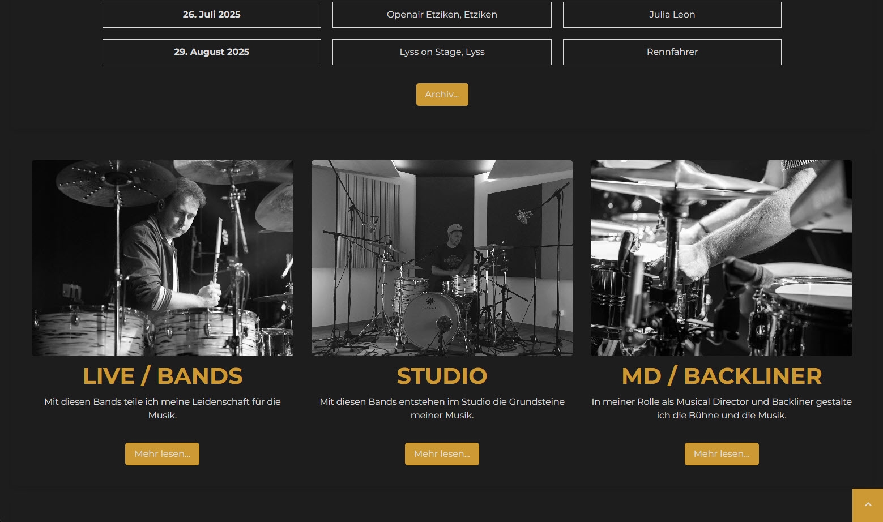Click the Musical Director description text
883x522 pixels.
coord(722,408)
